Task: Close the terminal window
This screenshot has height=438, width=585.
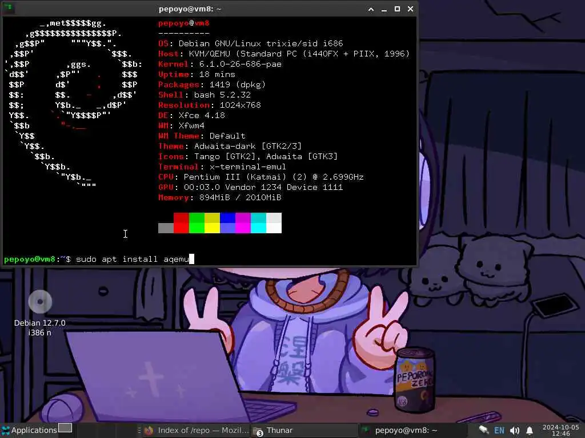Action: [x=410, y=9]
